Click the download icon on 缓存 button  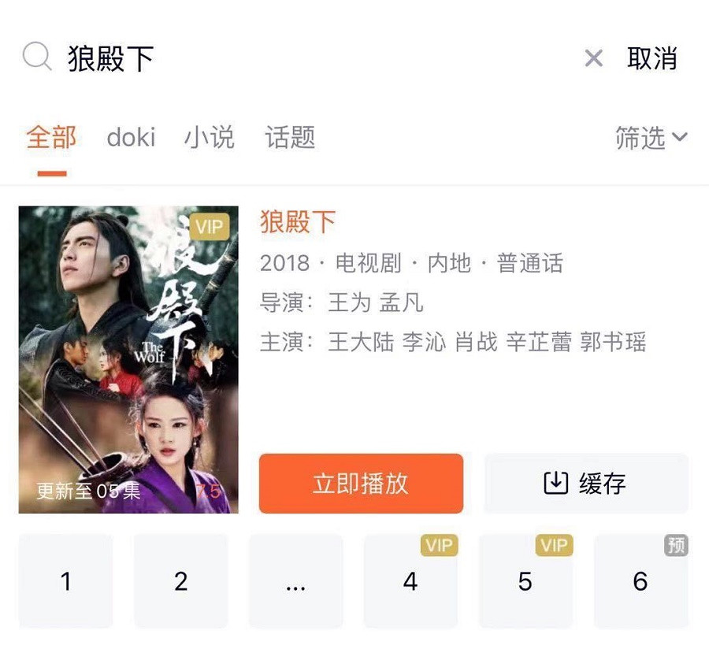tap(555, 483)
